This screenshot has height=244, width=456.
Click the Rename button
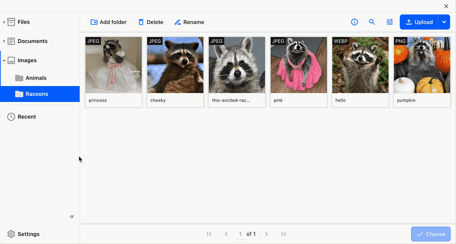coord(189,22)
